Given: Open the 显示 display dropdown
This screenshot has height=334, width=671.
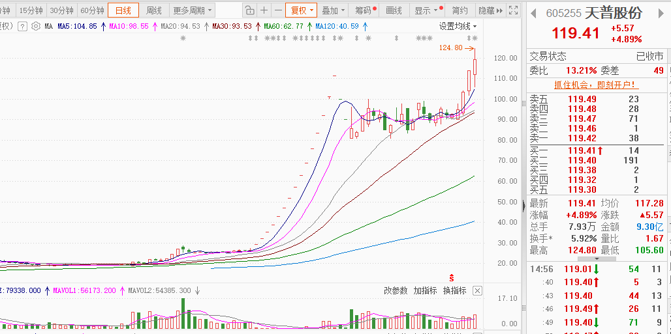Looking at the screenshot, I should 427,10.
